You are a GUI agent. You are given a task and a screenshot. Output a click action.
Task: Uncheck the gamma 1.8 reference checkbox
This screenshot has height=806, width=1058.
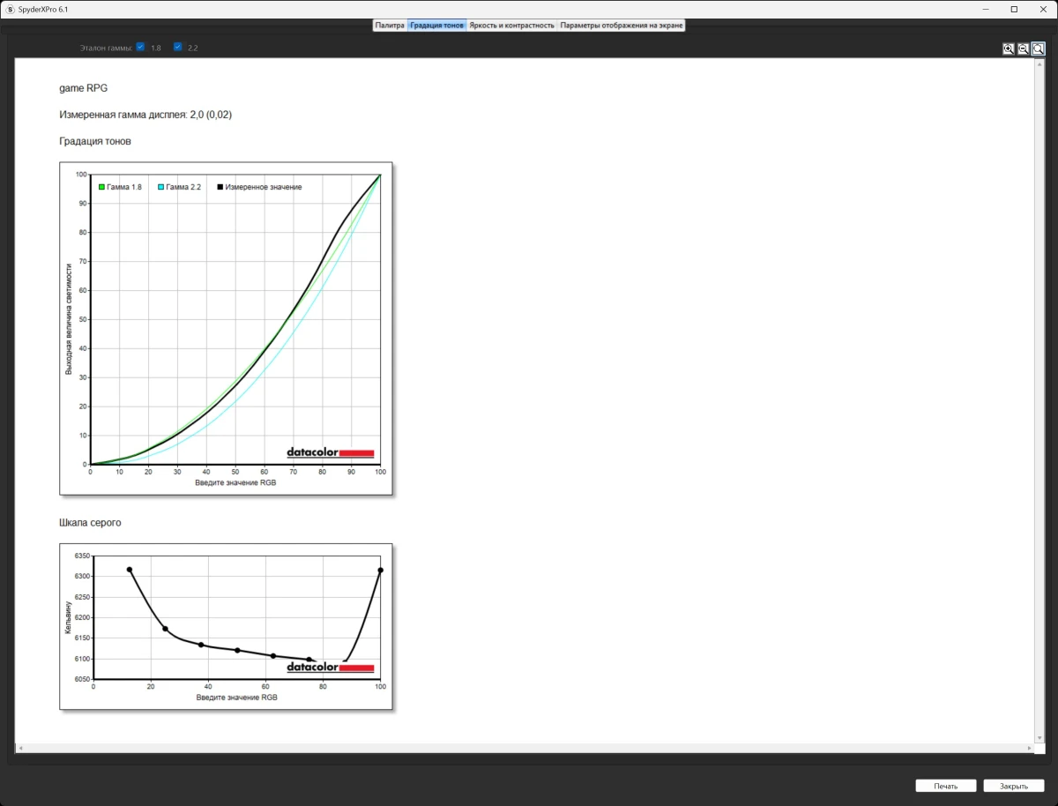pos(140,47)
